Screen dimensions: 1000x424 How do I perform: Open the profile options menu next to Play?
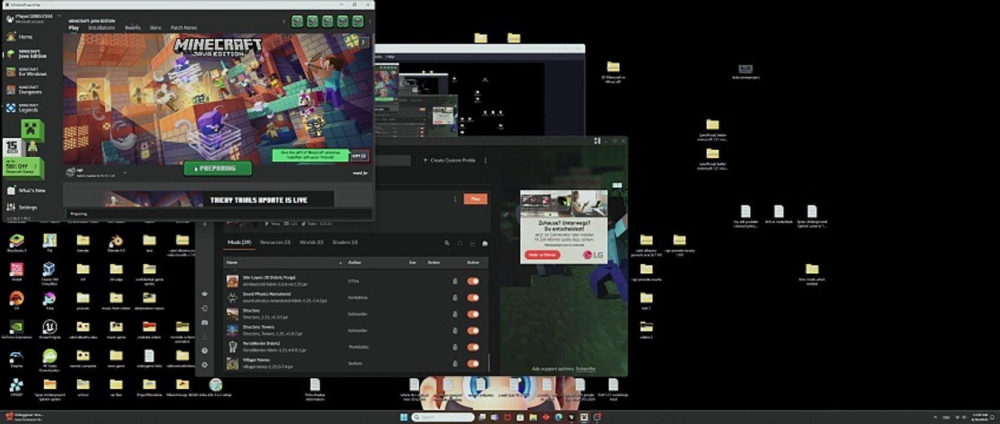[455, 199]
